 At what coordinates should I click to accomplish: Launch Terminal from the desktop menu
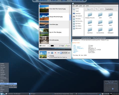[x=4, y=67]
